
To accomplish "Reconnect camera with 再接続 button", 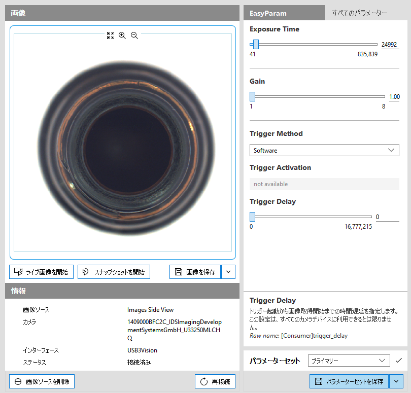I will pyautogui.click(x=215, y=381).
